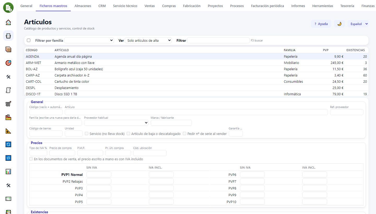Image resolution: width=376 pixels, height=214 pixels.
Task: Expand the Solo artículos de alta dropdown
Action: pos(148,40)
